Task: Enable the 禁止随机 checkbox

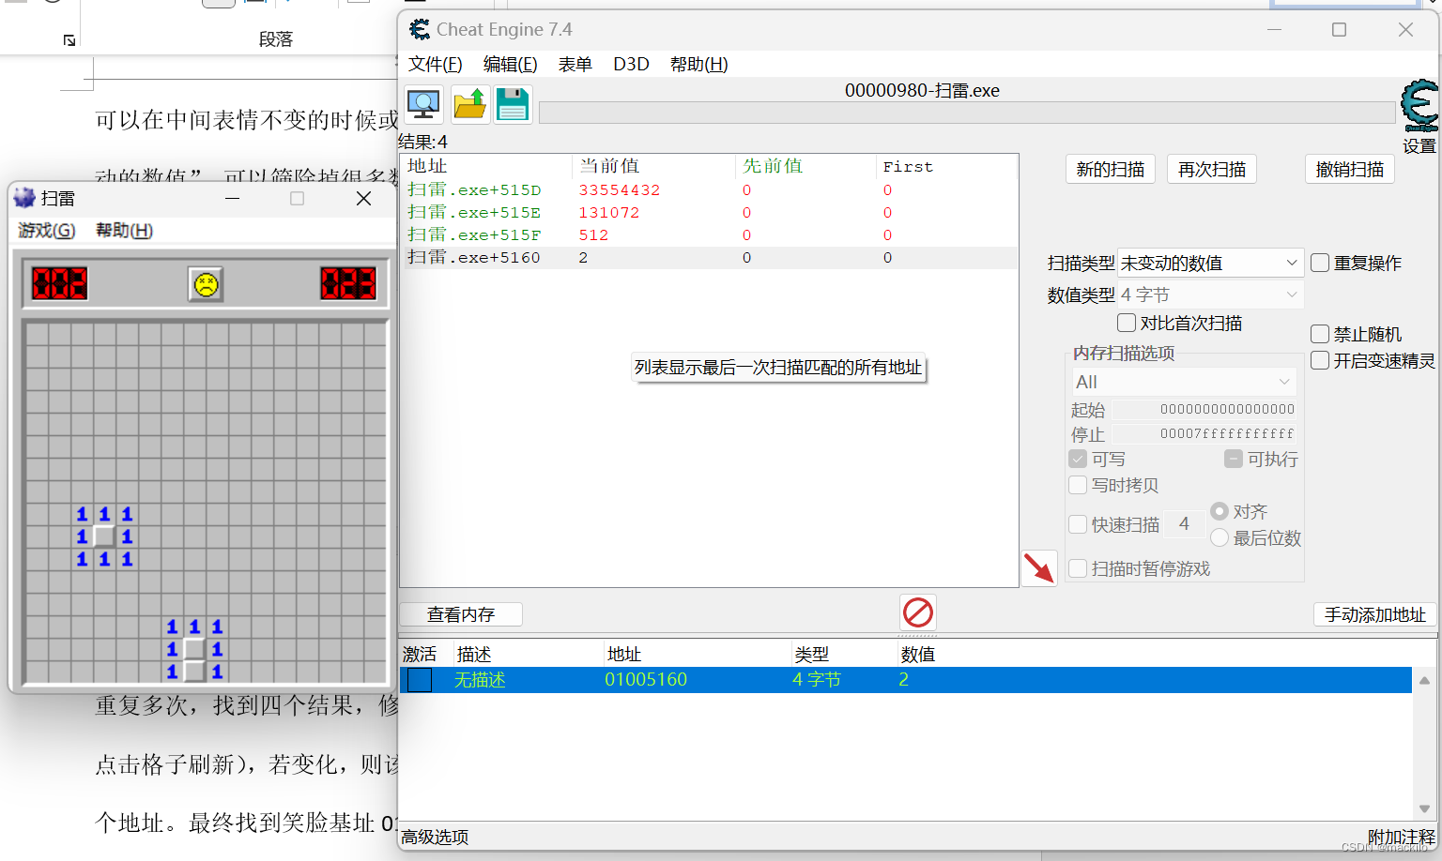Action: [x=1320, y=334]
